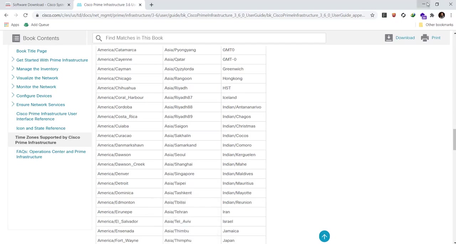This screenshot has height=244, width=456.
Task: Bookmark this page with star icon
Action: pos(372,15)
